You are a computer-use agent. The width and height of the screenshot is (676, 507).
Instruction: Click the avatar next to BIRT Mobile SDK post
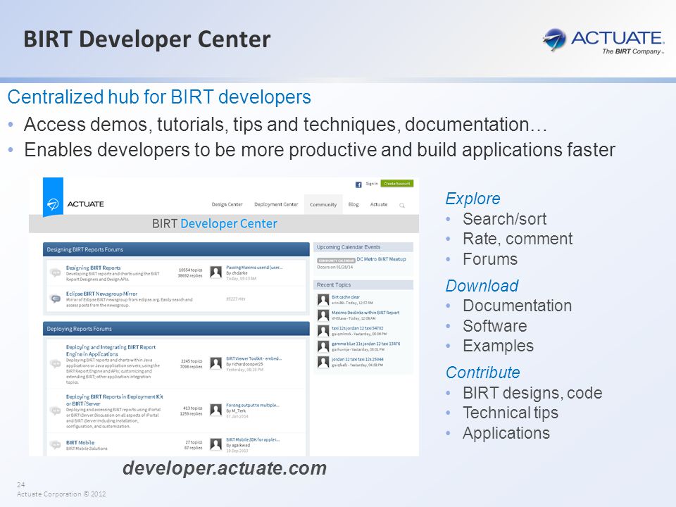[x=216, y=444]
